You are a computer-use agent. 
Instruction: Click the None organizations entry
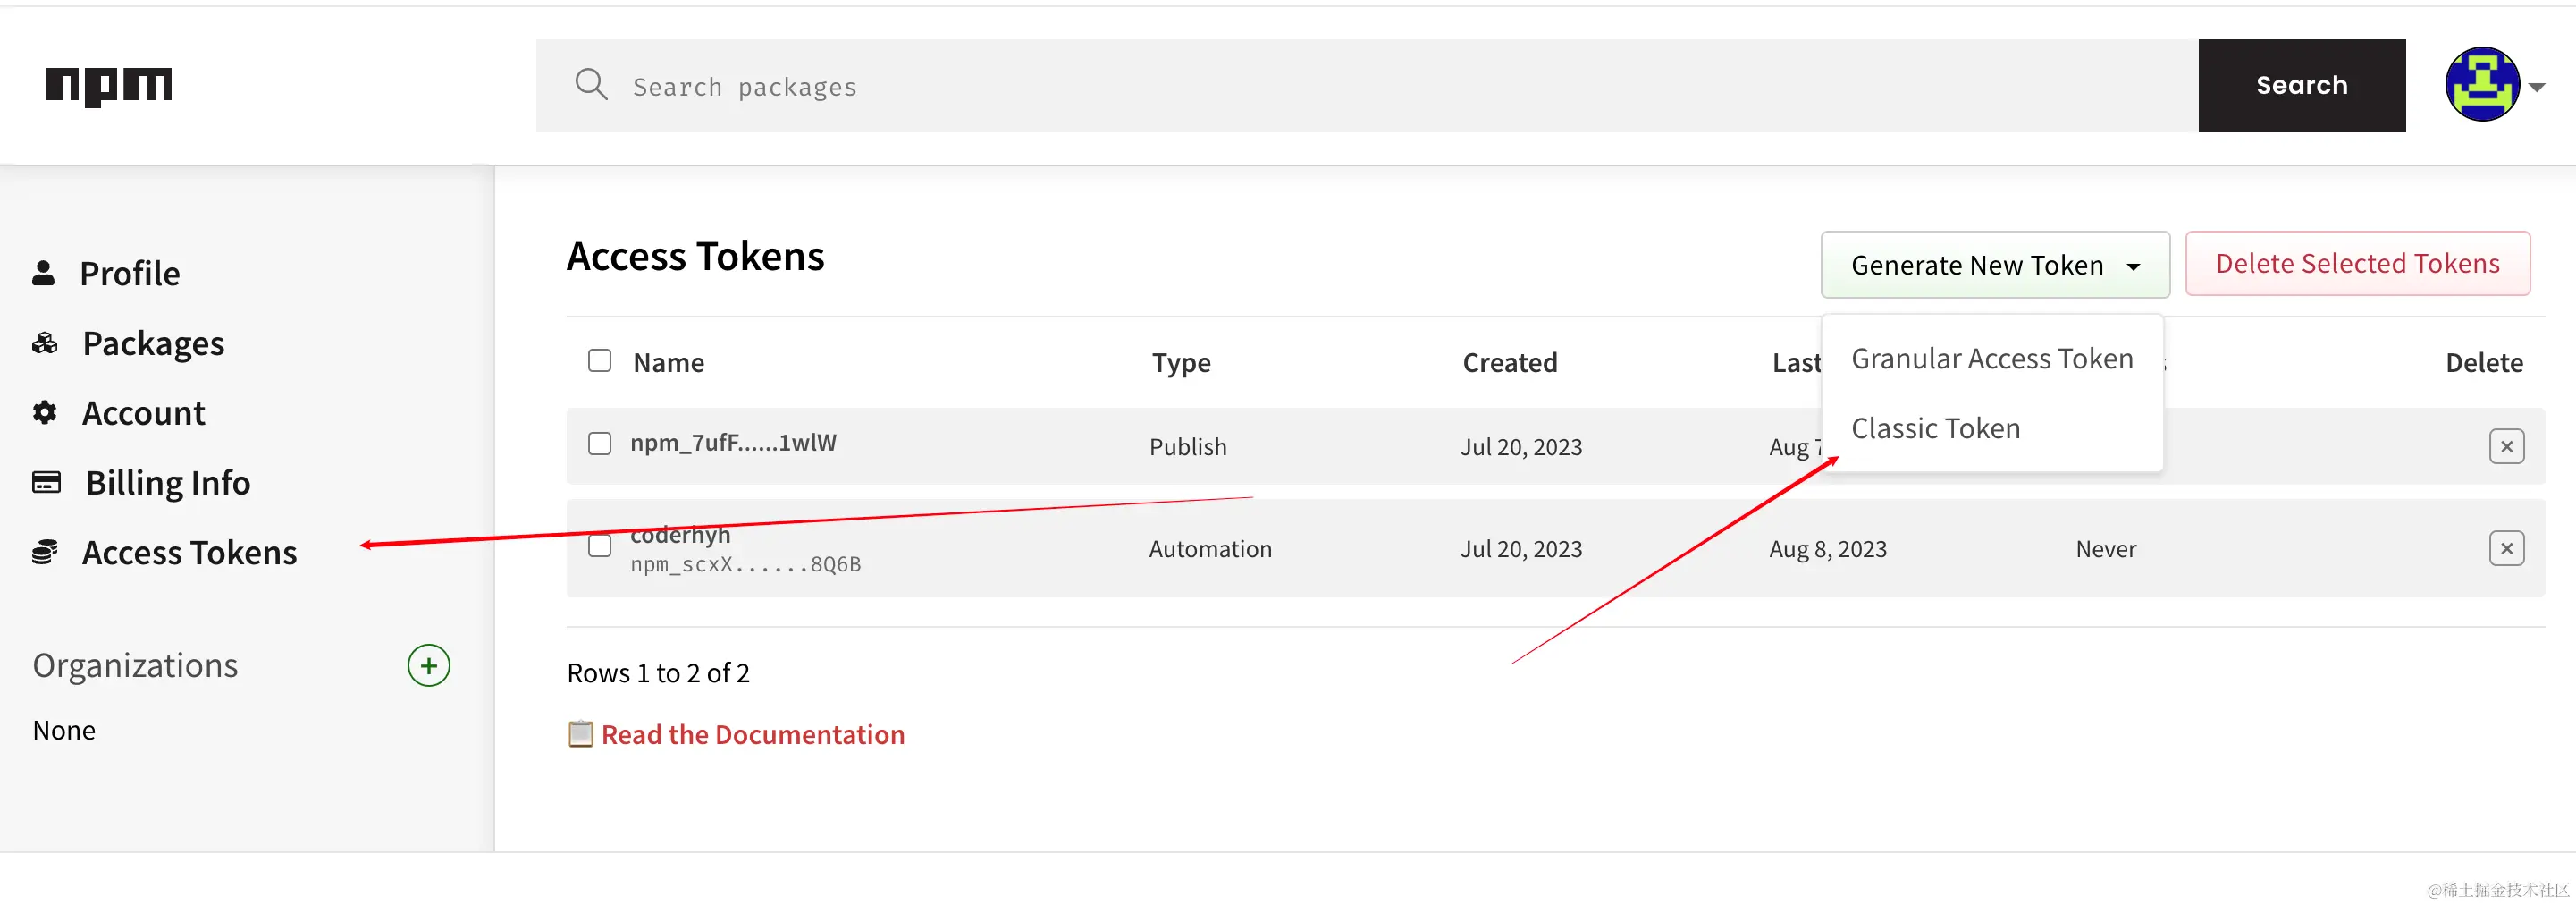point(64,730)
